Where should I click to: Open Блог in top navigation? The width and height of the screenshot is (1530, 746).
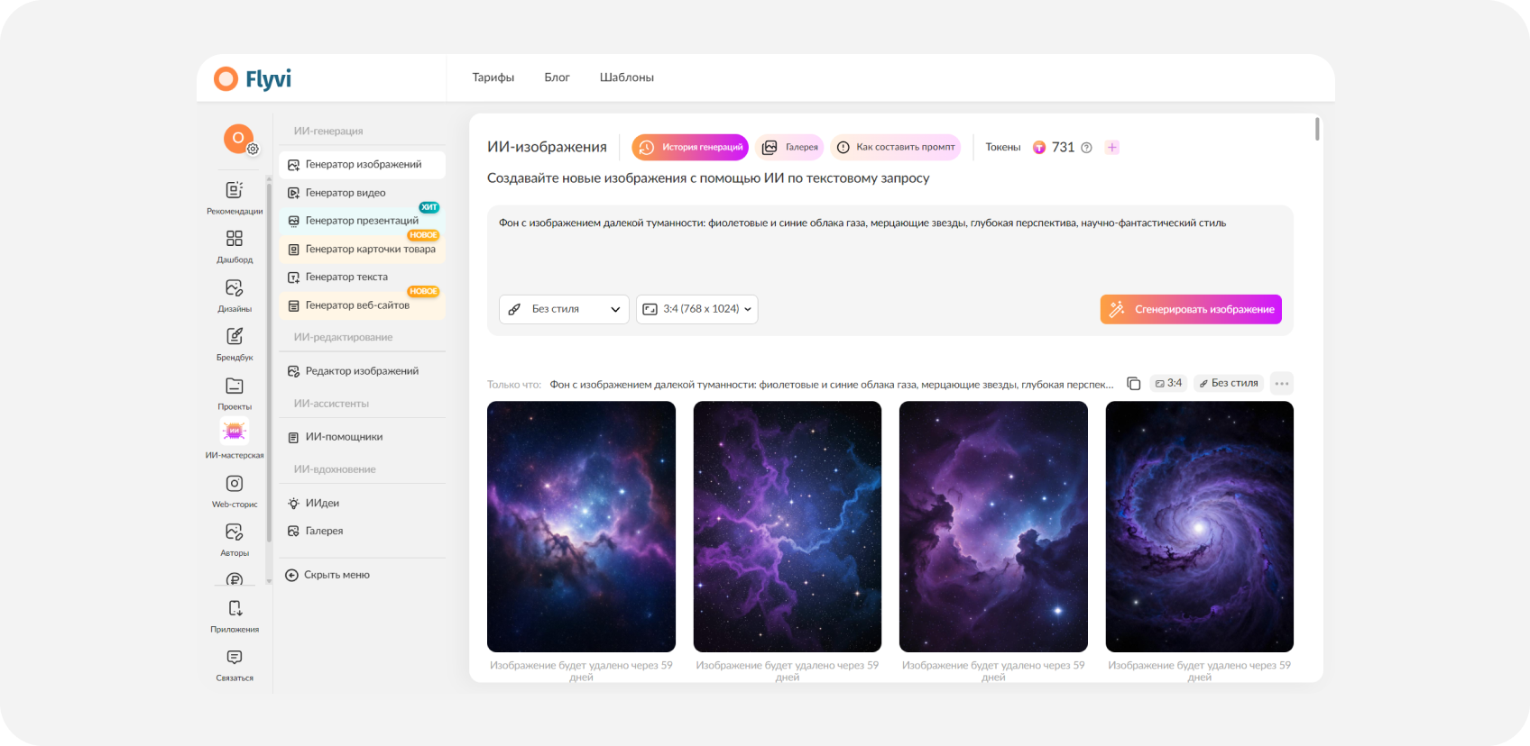(x=557, y=77)
